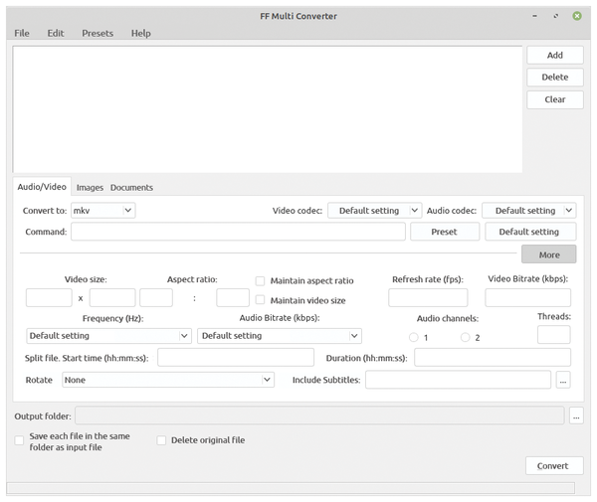
Task: Click the second aspect ratio field
Action: (233, 298)
